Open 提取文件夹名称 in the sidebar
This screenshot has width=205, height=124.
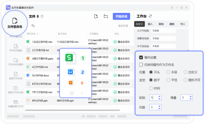[16, 90]
